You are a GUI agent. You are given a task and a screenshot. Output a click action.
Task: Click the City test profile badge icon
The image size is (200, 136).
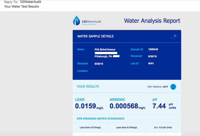click(173, 87)
